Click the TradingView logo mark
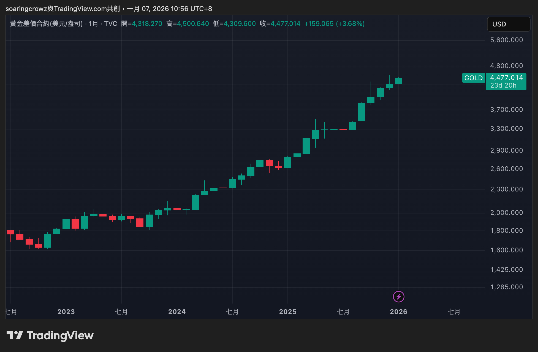The image size is (538, 352). (x=15, y=335)
